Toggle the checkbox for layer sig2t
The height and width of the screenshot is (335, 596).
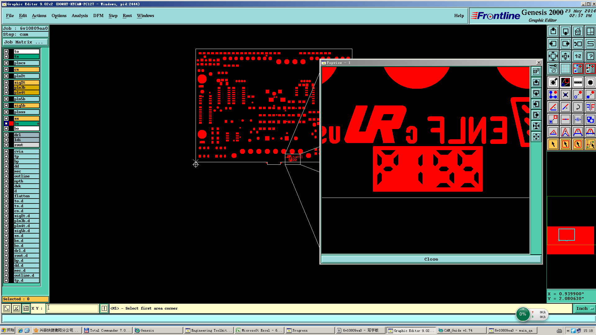(x=6, y=83)
